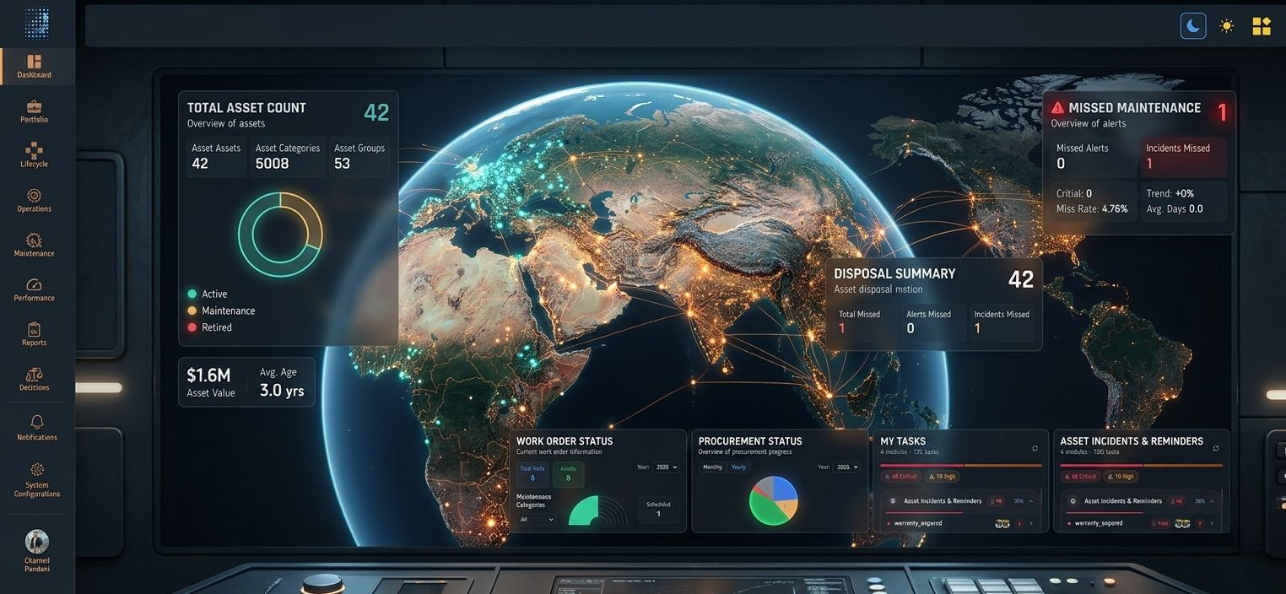
Task: Expand warranty_expired row arrow in My Tasks
Action: coord(1031,523)
